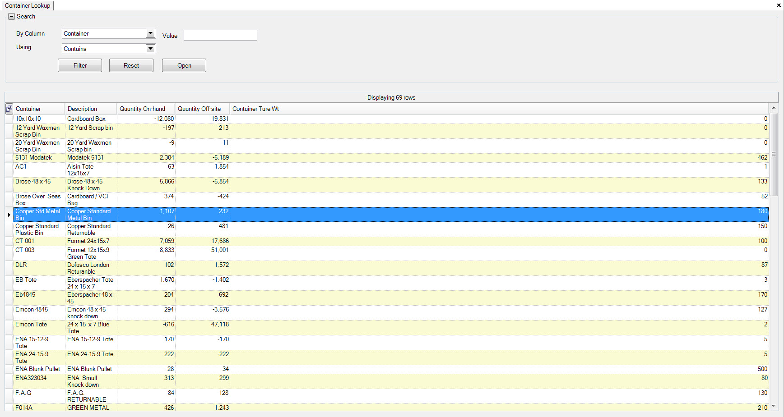Click the Eberspacher 48 x 45 description cell
Image resolution: width=784 pixels, height=417 pixels.
click(x=91, y=298)
